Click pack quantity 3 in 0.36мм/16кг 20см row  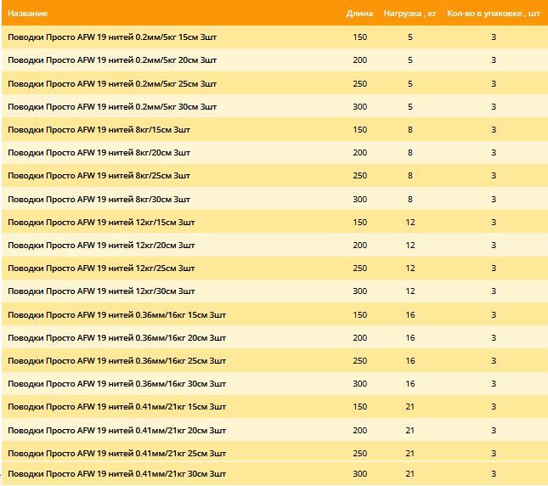tap(494, 338)
